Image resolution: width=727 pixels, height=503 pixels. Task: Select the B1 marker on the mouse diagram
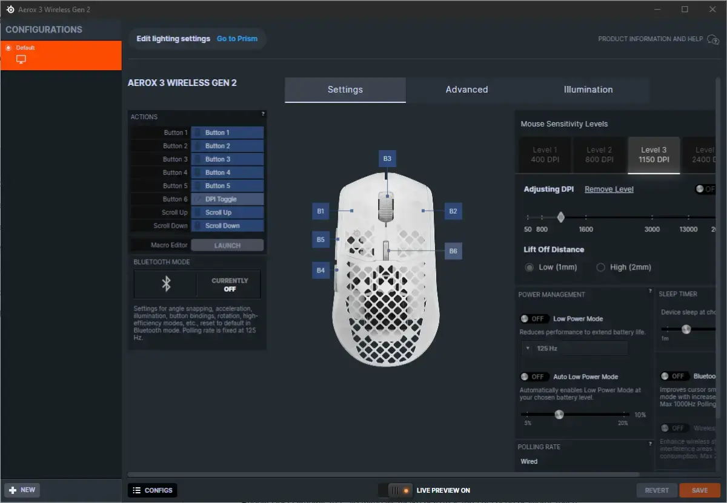click(320, 211)
